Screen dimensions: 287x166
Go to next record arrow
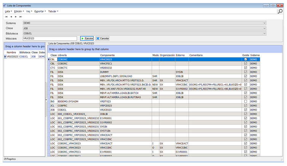16,17
